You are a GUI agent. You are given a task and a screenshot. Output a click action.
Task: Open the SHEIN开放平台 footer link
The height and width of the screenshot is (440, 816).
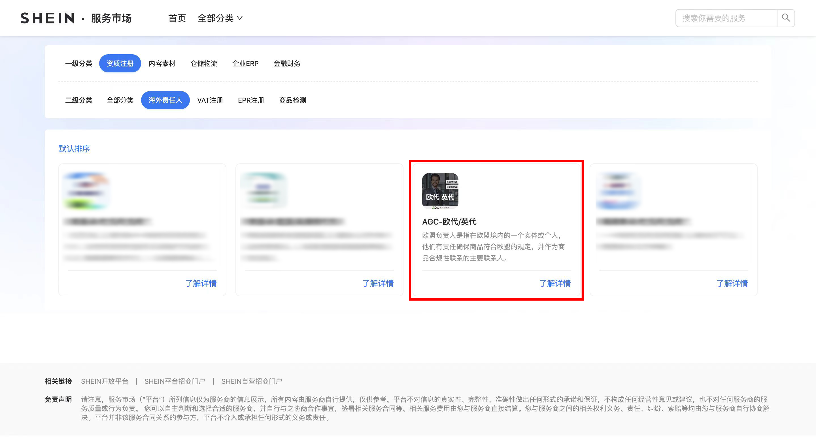pyautogui.click(x=105, y=381)
